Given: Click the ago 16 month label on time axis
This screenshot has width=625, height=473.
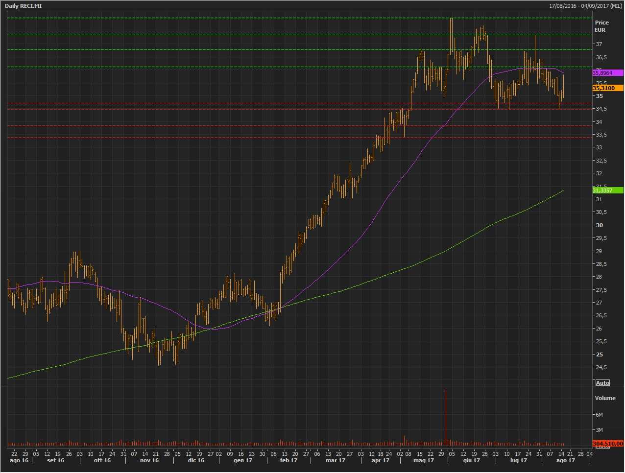Looking at the screenshot, I should point(19,460).
